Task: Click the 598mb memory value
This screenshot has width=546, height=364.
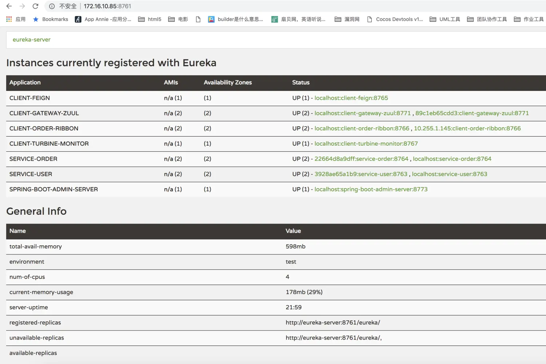Action: [296, 247]
